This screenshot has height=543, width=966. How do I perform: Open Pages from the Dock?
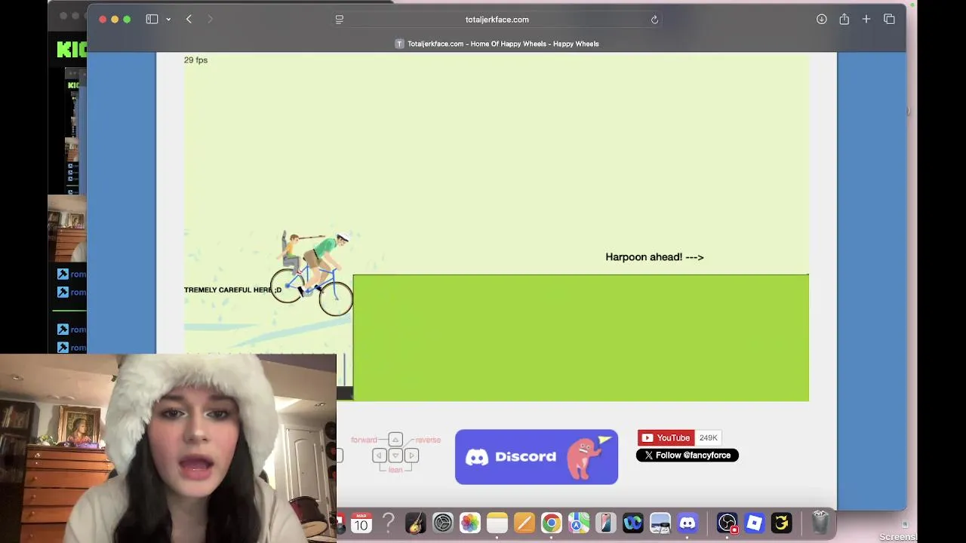[x=524, y=523]
